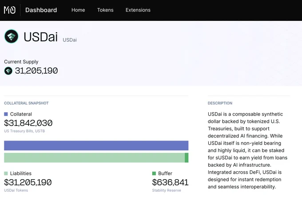Click the light green Liabilities legend square
Image resolution: width=302 pixels, height=204 pixels.
(x=6, y=173)
